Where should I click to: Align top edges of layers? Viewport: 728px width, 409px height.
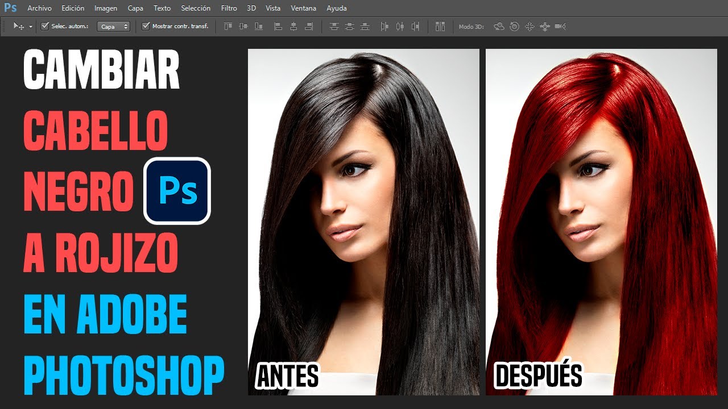click(x=228, y=26)
